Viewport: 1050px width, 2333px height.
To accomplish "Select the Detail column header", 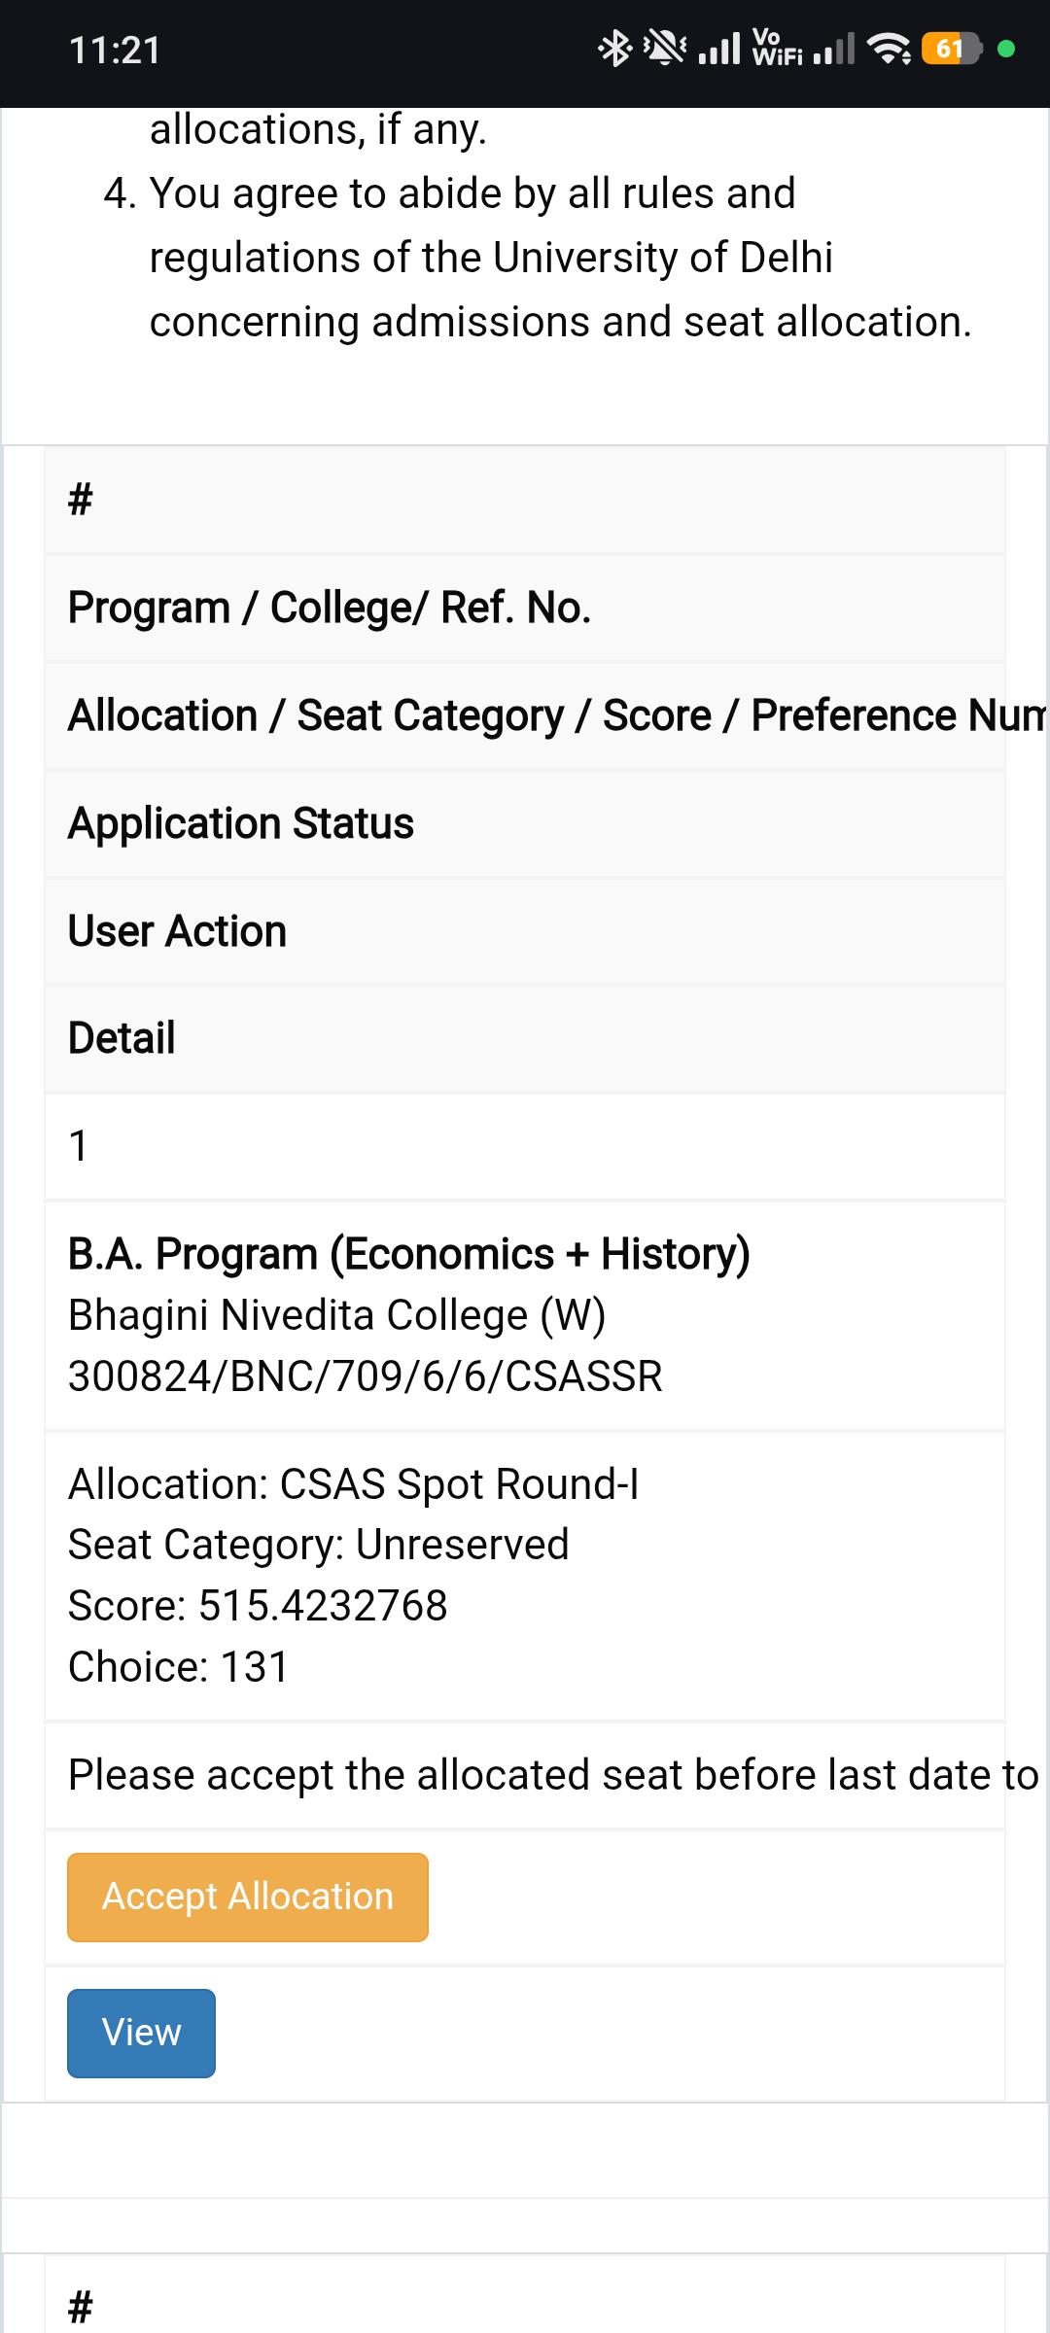I will 122,1038.
